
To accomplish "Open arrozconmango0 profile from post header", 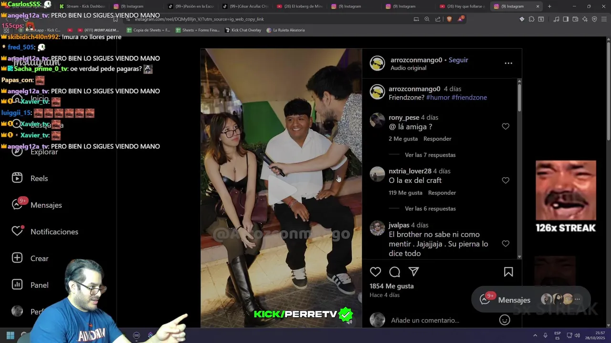I will pos(416,60).
